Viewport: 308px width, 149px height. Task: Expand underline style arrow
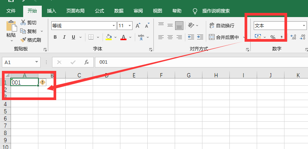(81, 37)
